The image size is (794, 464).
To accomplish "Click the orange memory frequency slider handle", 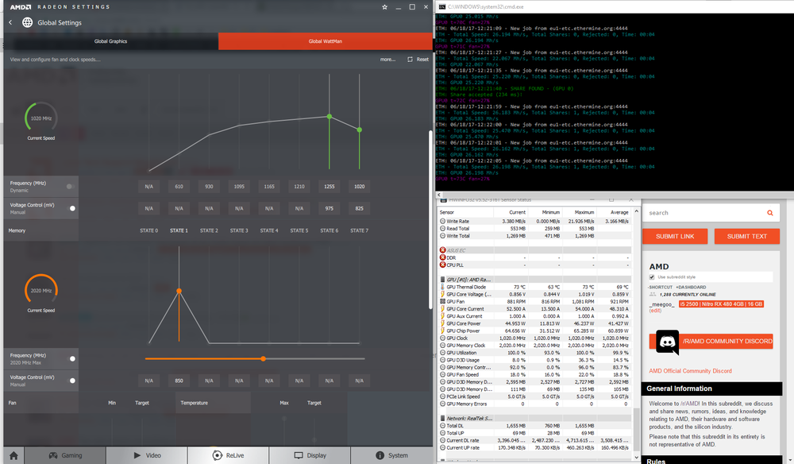I will (x=263, y=358).
